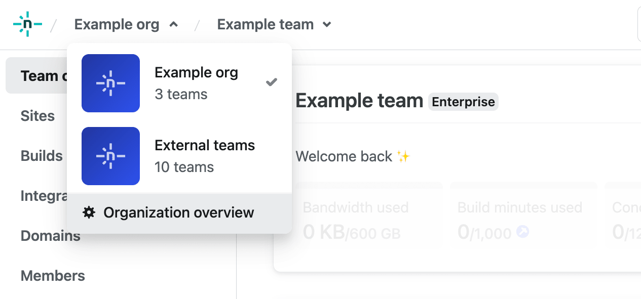Go to Sites in the sidebar
This screenshot has height=299, width=641.
point(37,116)
